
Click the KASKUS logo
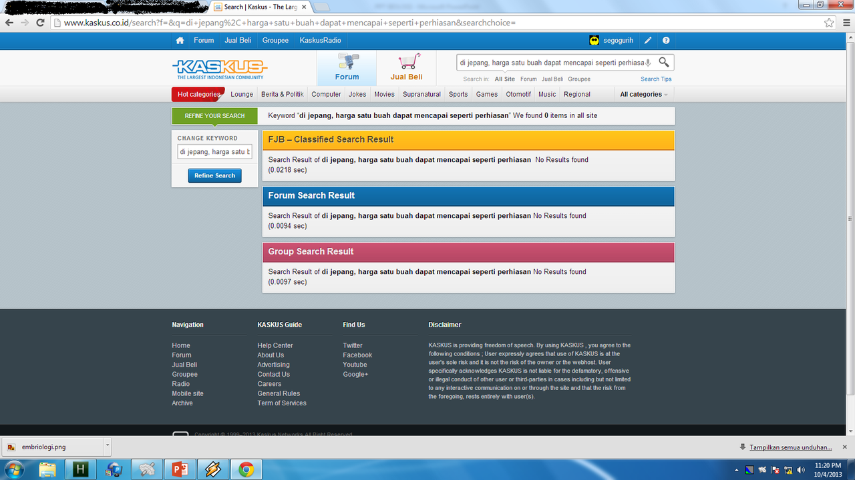220,69
